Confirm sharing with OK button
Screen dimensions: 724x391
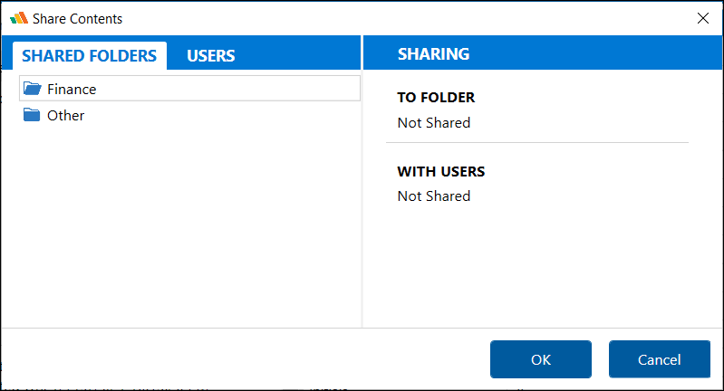click(x=541, y=359)
